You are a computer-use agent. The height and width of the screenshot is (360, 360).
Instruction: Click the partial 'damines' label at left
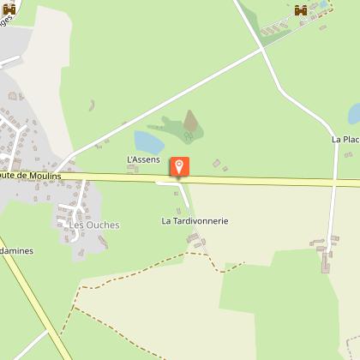[x=16, y=251]
